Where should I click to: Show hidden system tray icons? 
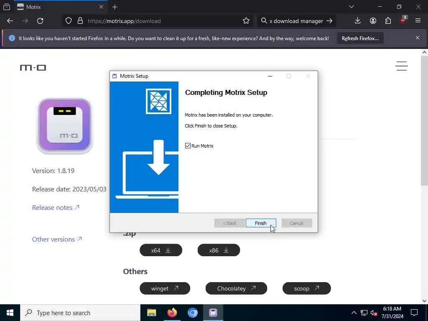tap(354, 313)
